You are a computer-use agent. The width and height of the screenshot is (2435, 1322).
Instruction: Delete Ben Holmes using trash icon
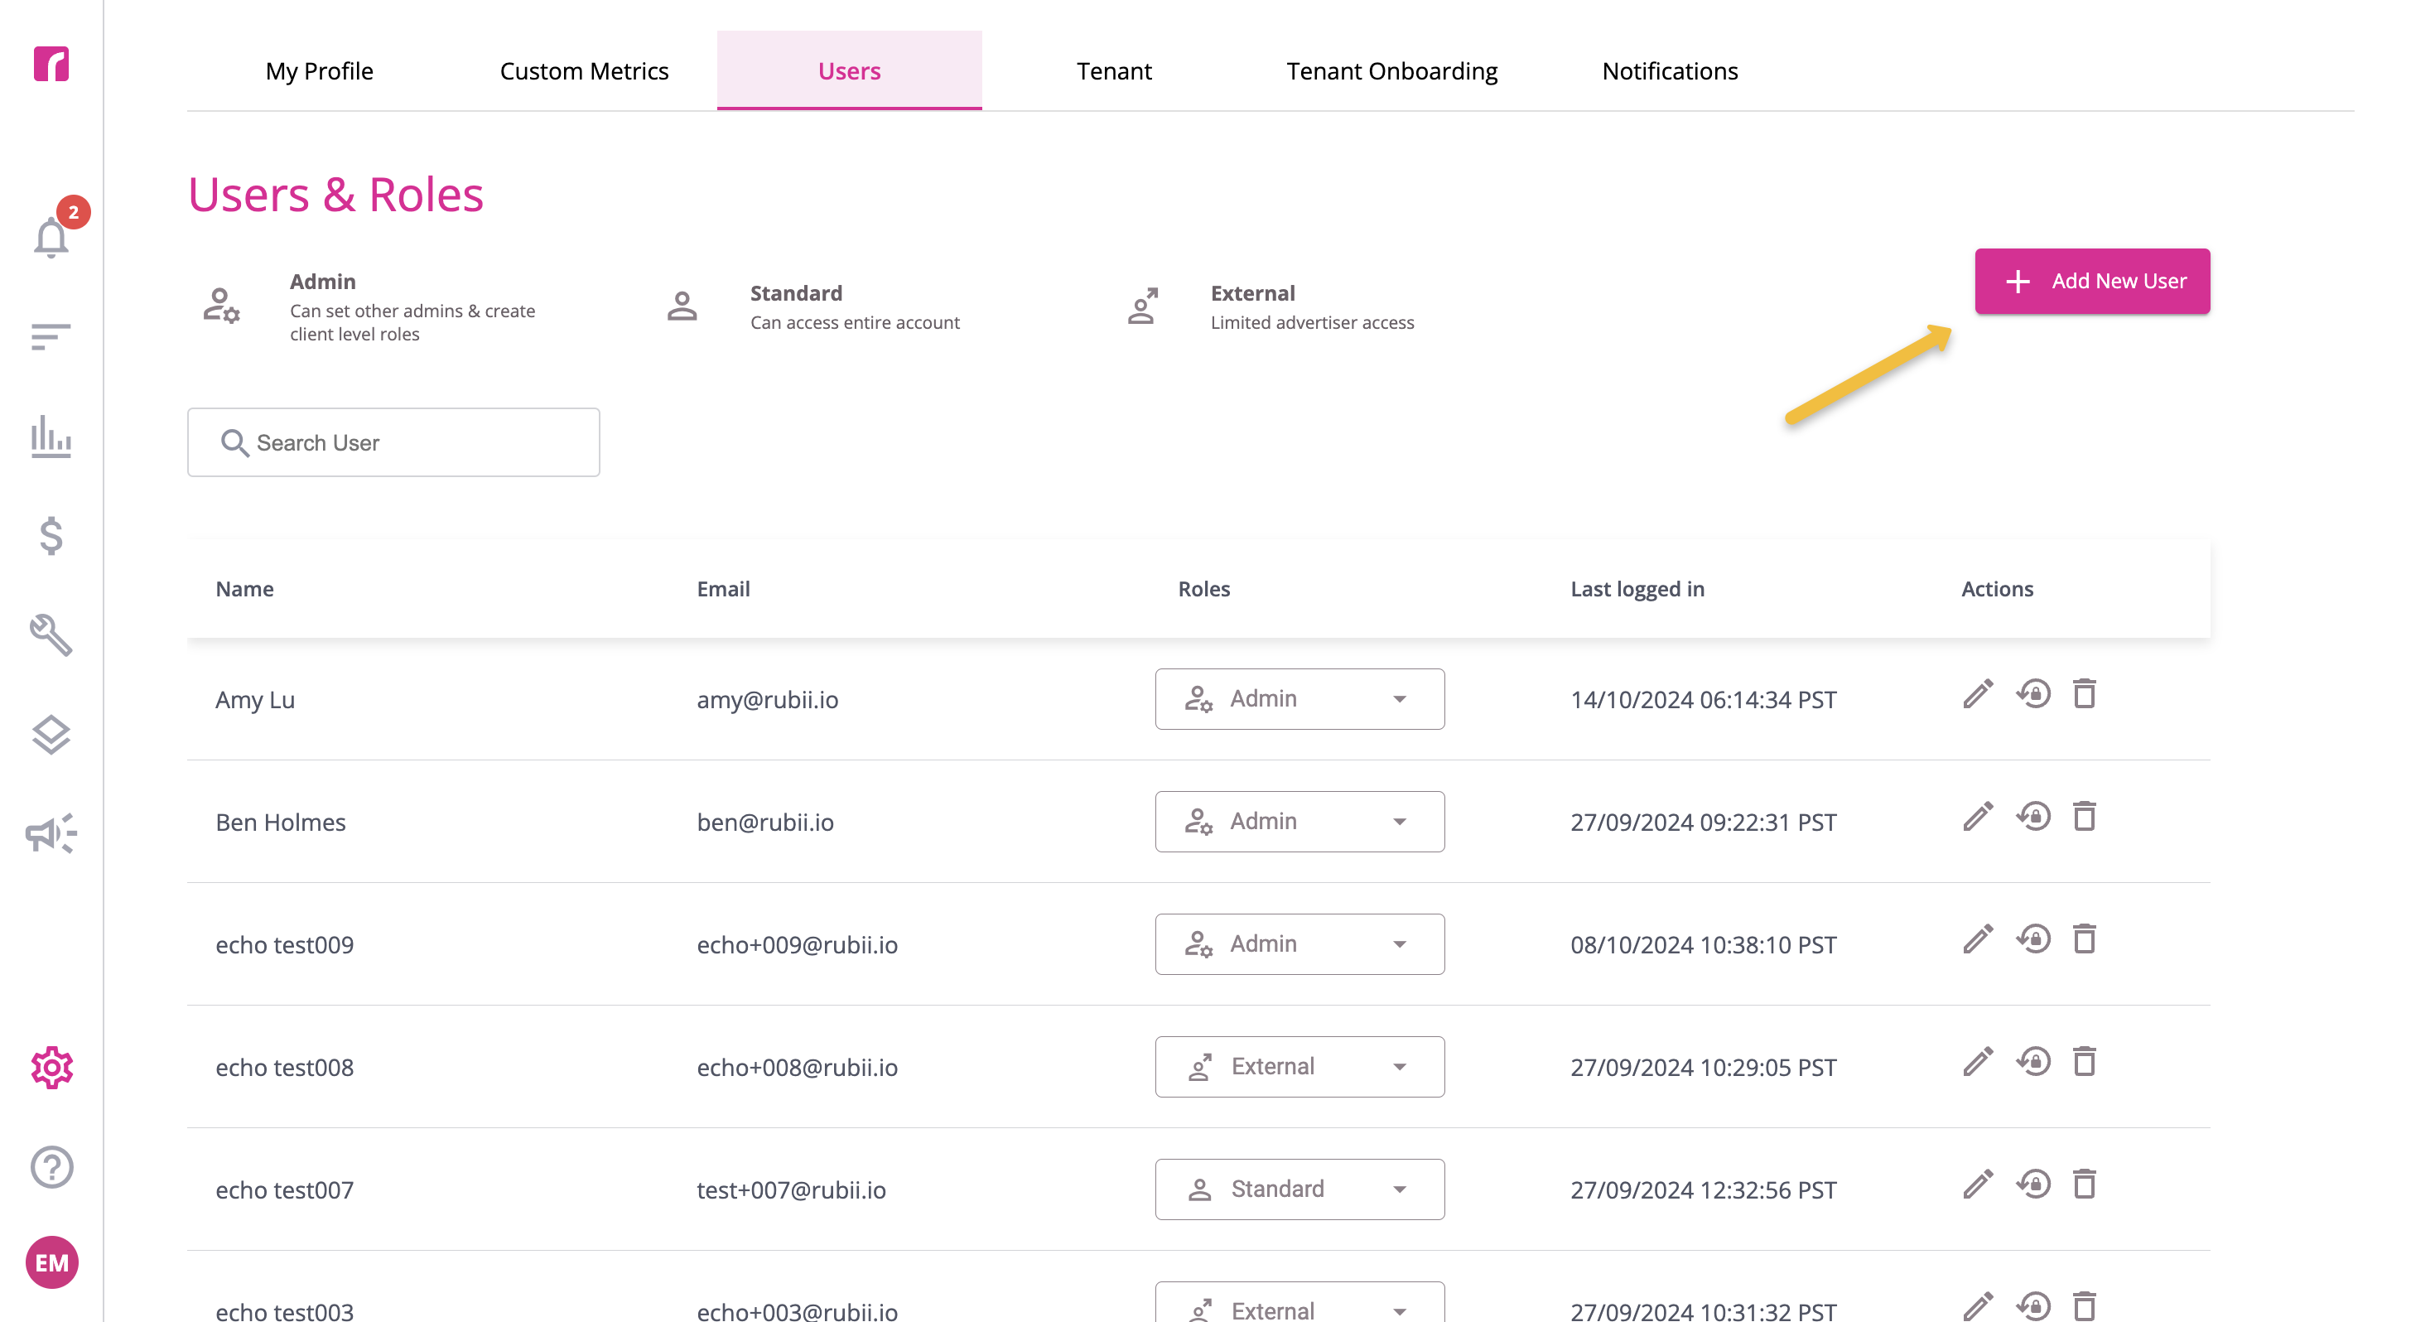[x=2085, y=817]
